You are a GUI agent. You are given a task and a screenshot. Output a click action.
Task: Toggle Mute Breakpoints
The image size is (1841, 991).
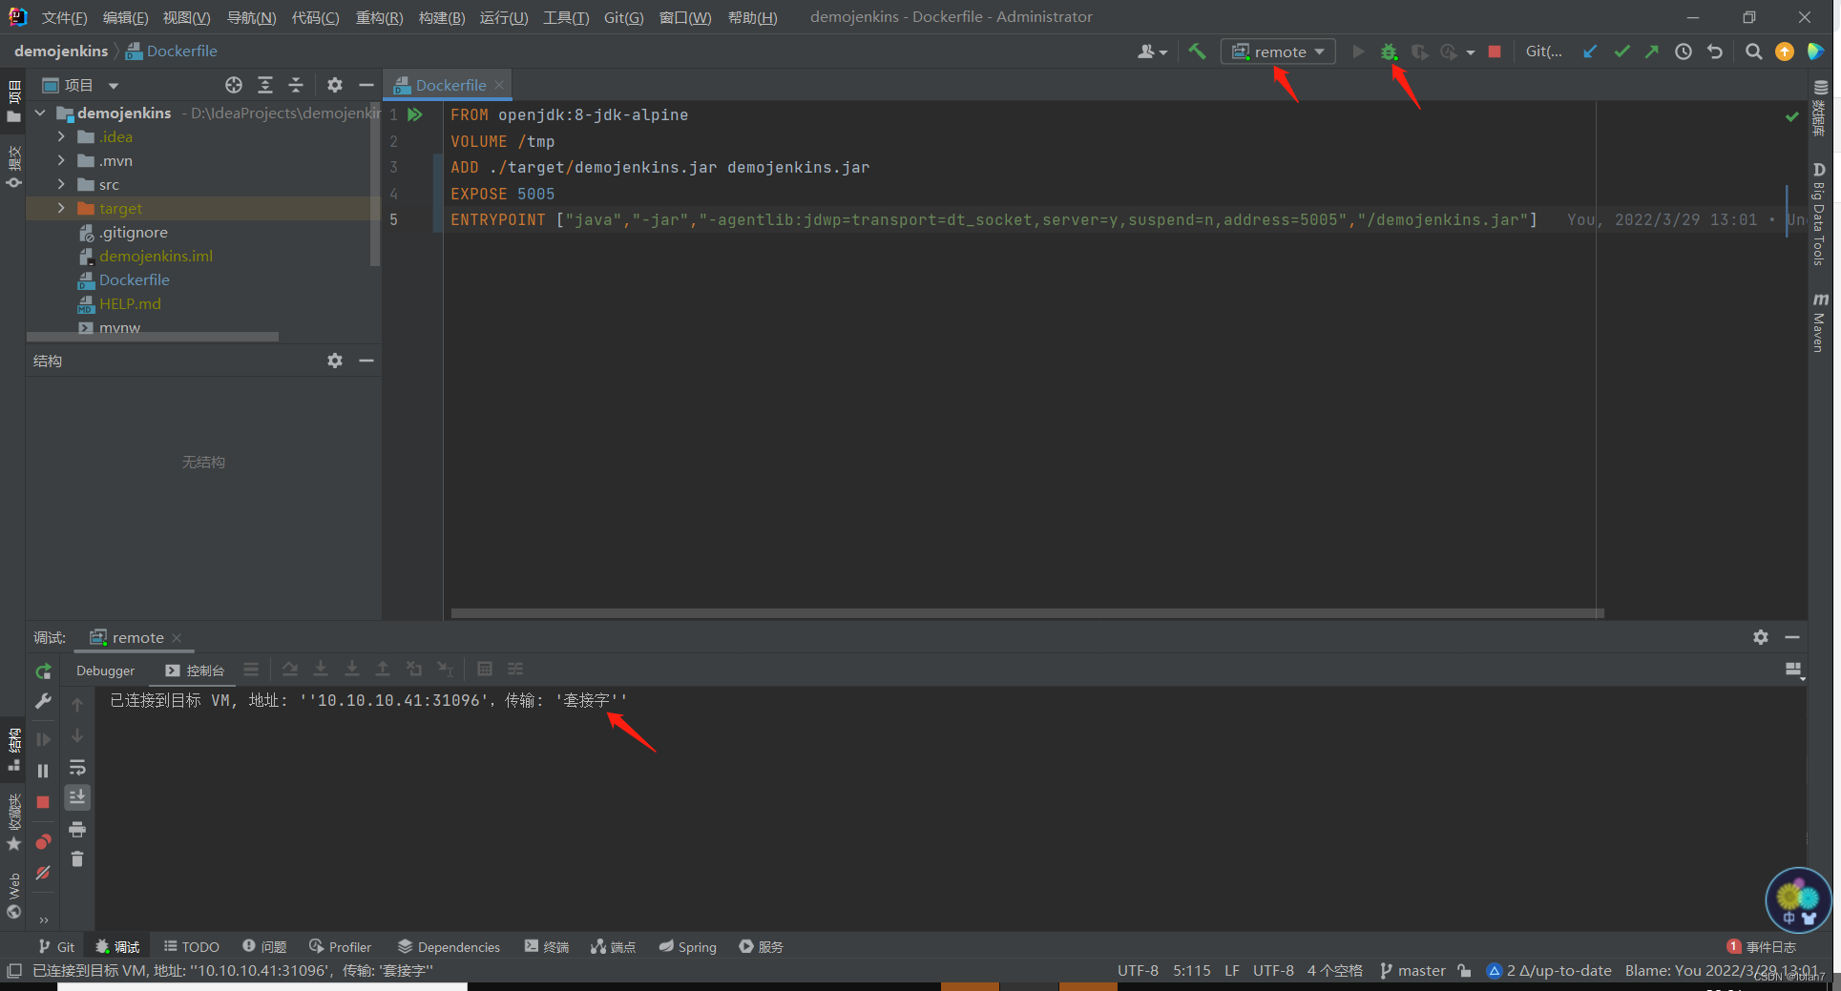tap(43, 873)
